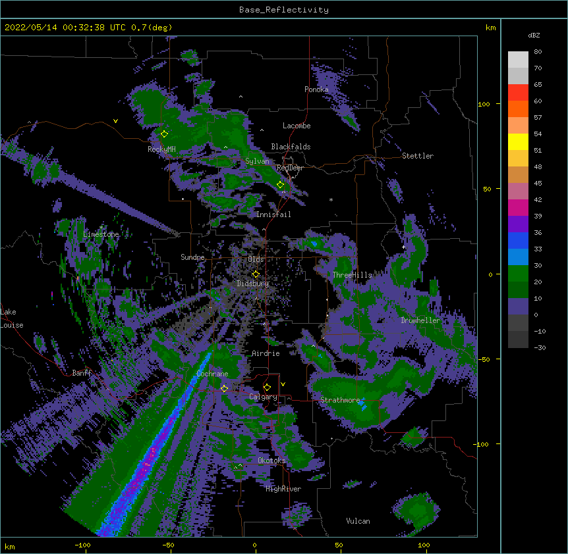This screenshot has height=554, width=568.
Task: Click the RockyMH label
Action: 161,149
